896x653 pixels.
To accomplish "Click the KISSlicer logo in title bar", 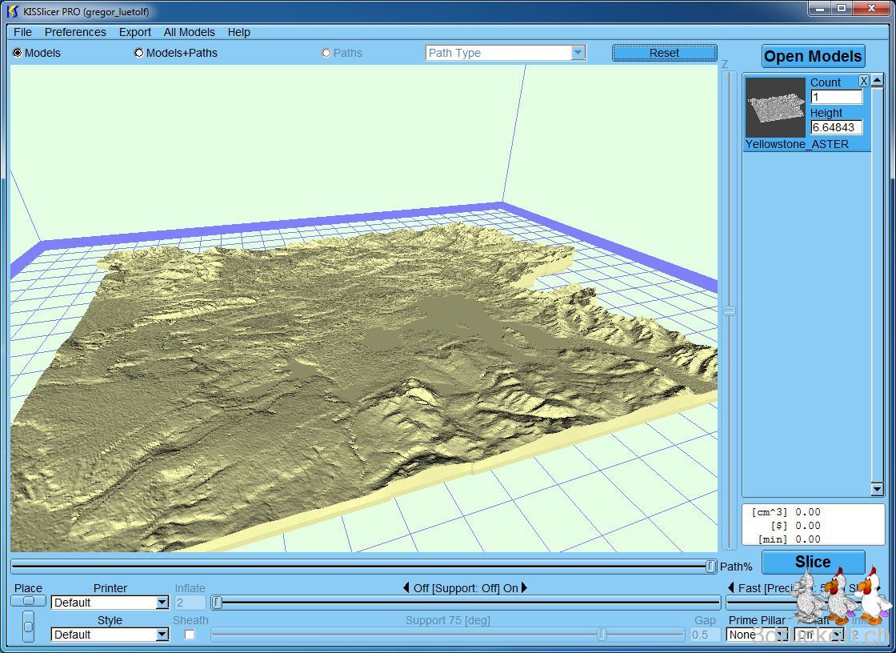I will pos(12,11).
